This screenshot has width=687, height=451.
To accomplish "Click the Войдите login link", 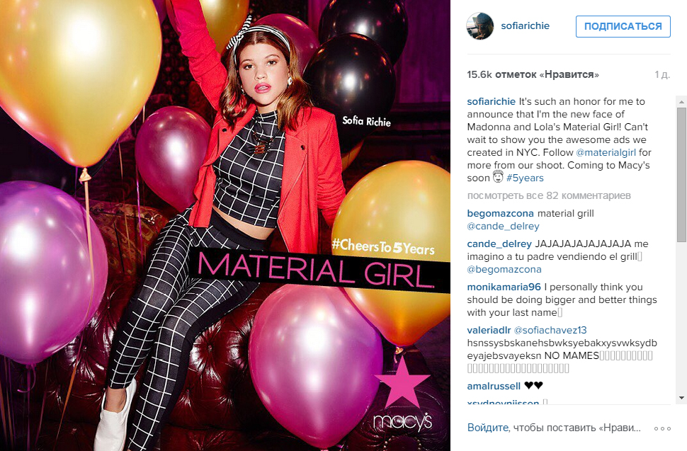I will [x=488, y=428].
